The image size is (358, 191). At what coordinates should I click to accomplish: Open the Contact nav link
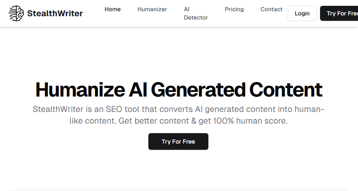click(271, 9)
